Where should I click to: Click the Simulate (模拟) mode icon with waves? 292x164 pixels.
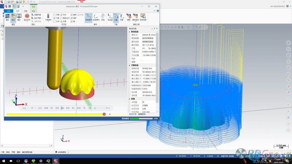[x=7, y=17]
